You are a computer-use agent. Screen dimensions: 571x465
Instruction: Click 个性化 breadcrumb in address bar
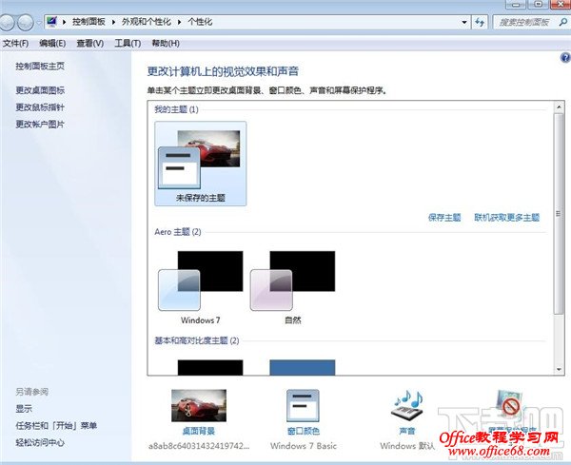tap(200, 22)
